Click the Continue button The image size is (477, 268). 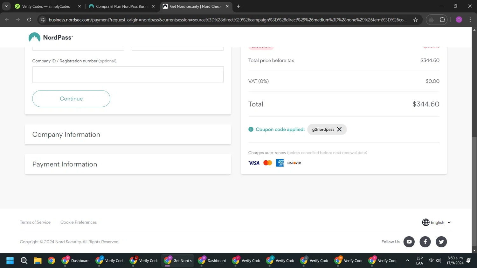[71, 99]
